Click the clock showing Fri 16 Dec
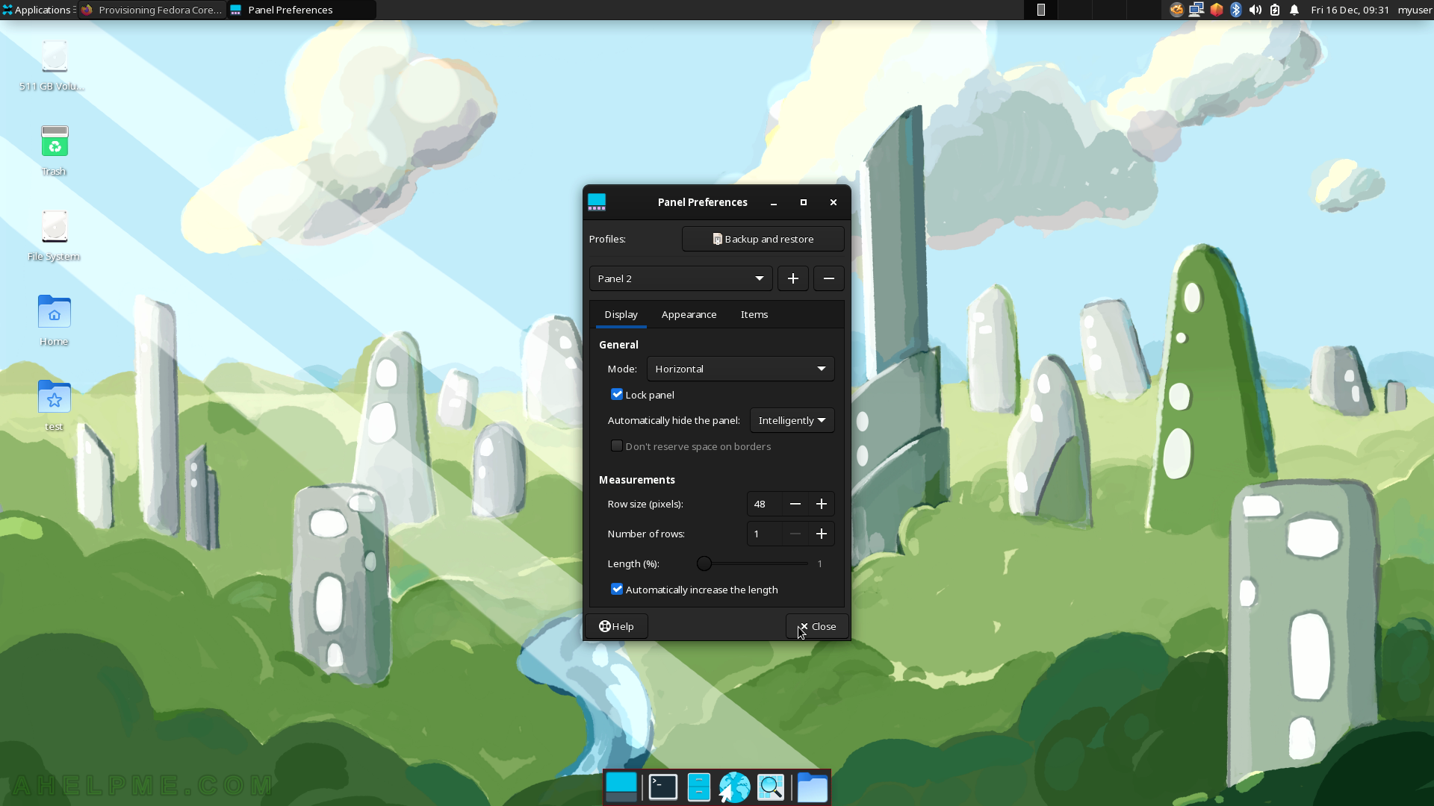The image size is (1434, 806). coord(1350,10)
